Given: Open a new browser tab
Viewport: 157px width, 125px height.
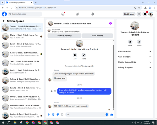Looking at the screenshot, I should (36, 2).
